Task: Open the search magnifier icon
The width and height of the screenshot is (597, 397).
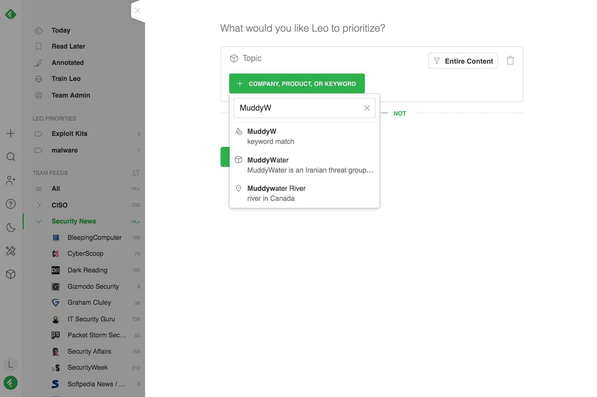Action: point(11,157)
